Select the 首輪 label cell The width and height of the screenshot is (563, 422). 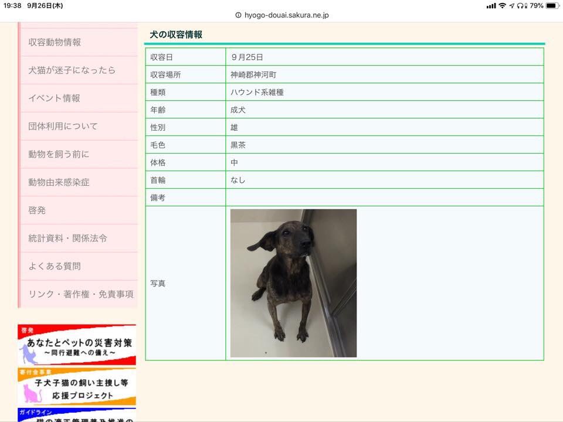click(185, 180)
